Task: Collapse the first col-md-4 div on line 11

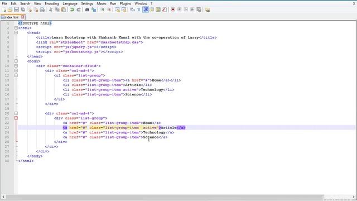Action: 16,71
